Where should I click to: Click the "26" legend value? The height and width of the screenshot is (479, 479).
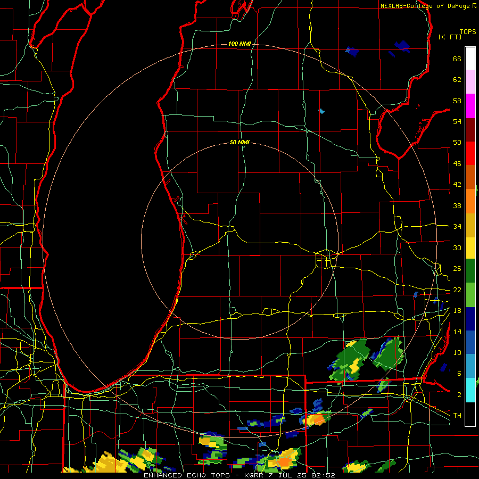click(x=457, y=269)
